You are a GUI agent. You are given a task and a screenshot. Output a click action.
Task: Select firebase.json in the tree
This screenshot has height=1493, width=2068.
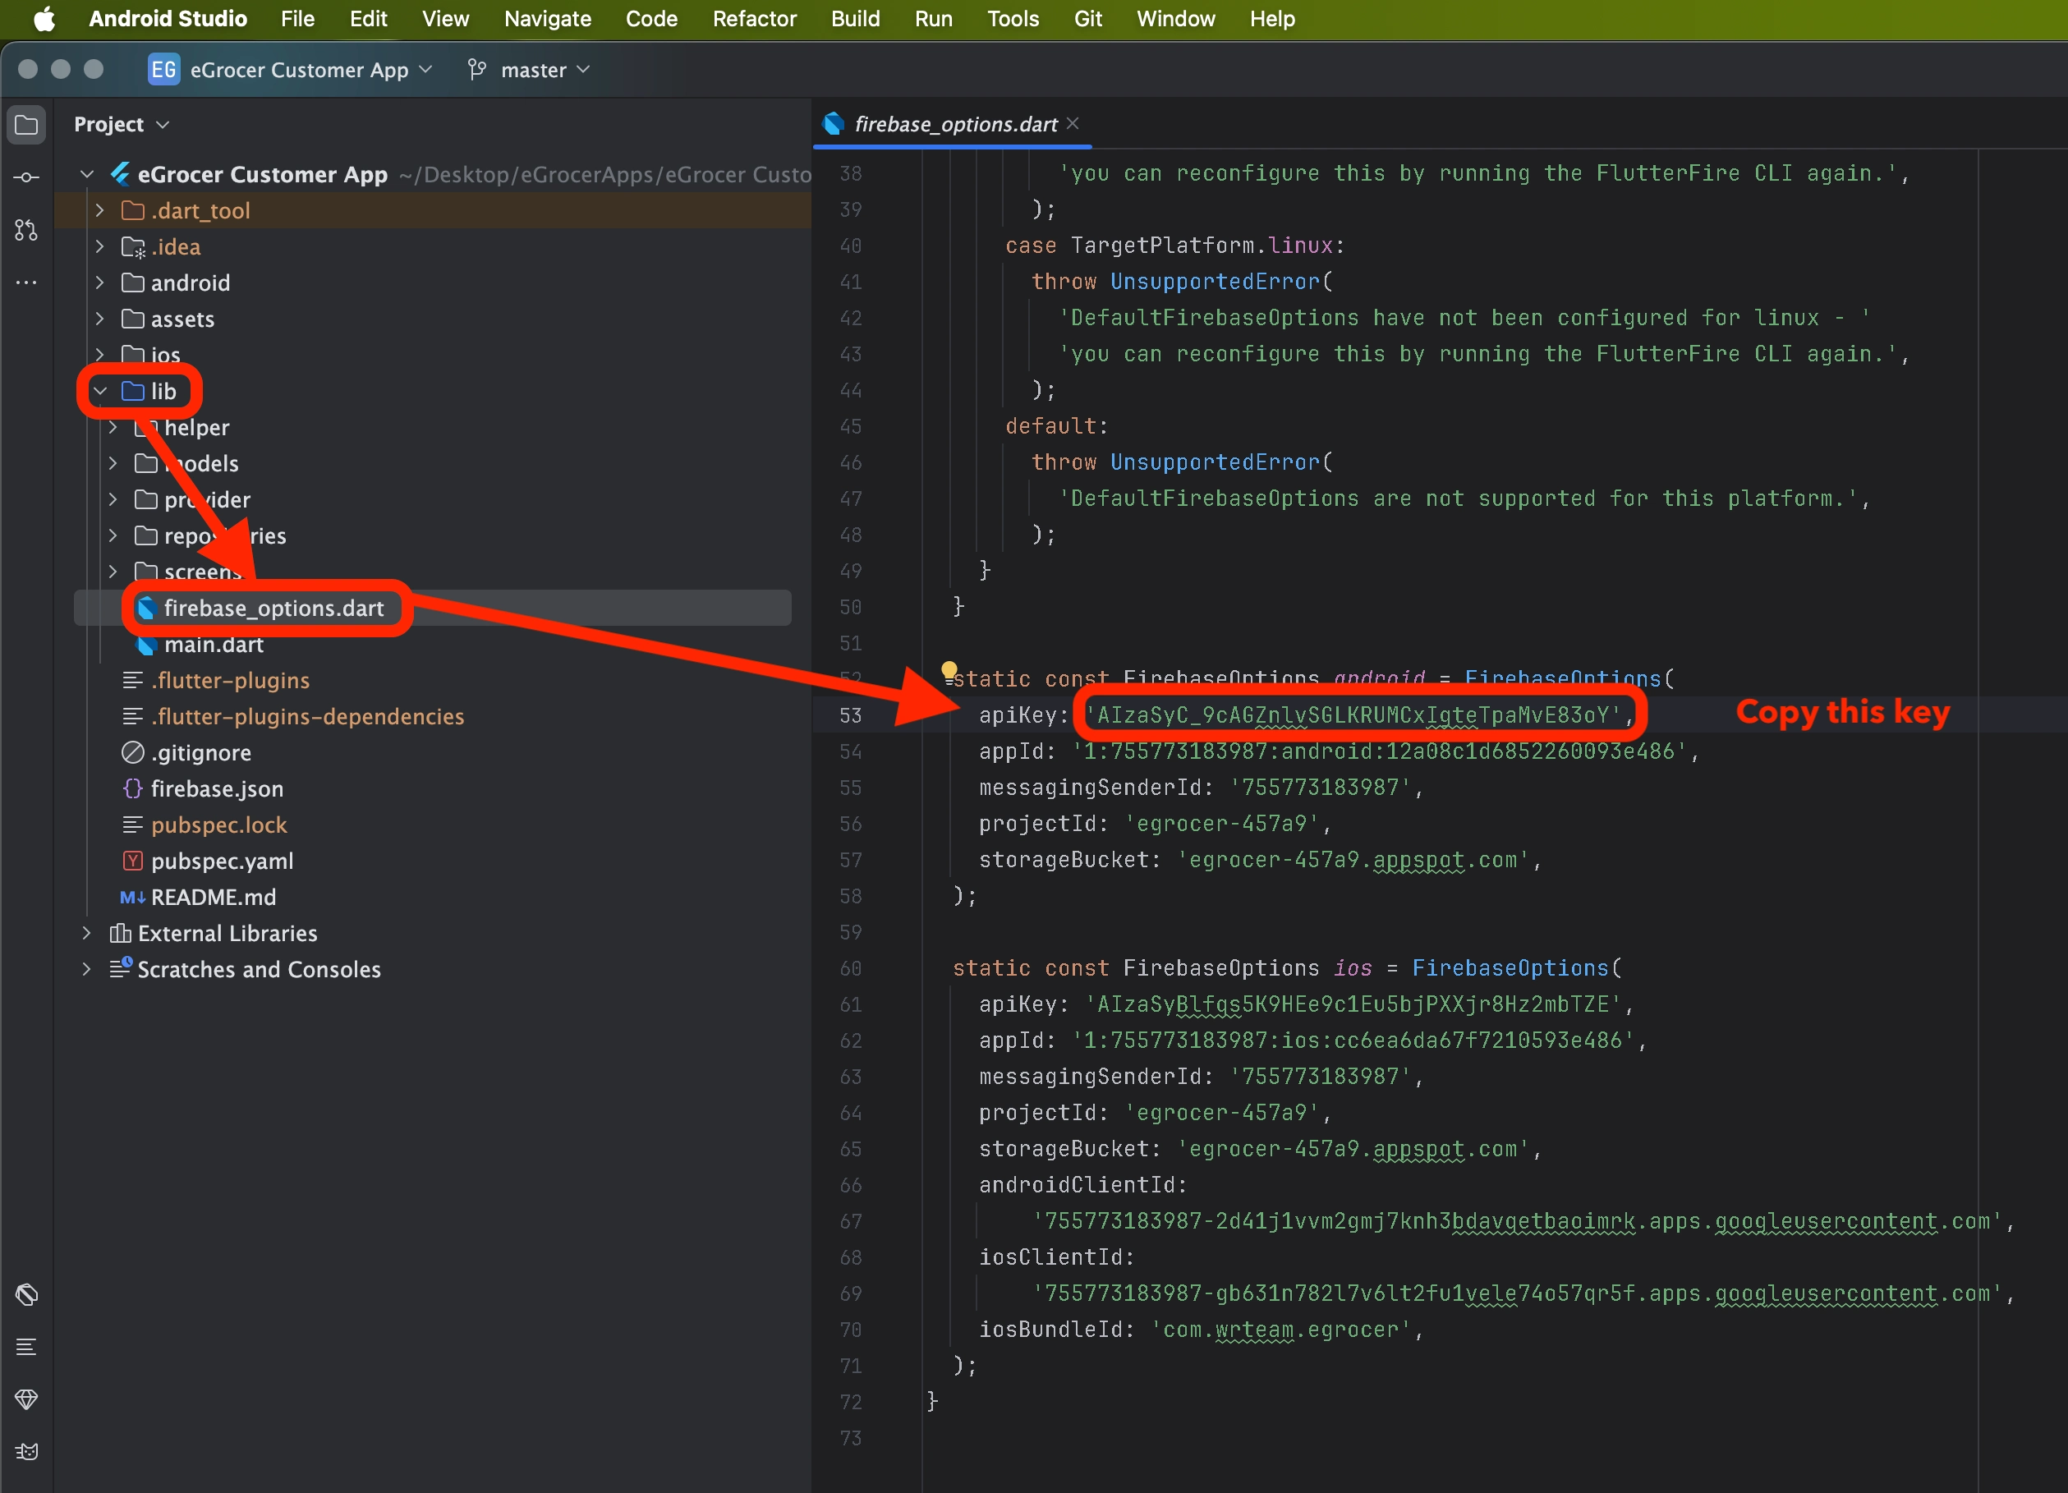[x=217, y=789]
